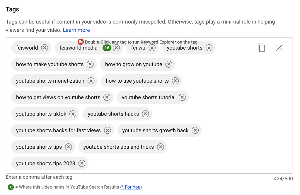The height and width of the screenshot is (195, 300).
Task: Click the copy all tags icon
Action: click(261, 48)
